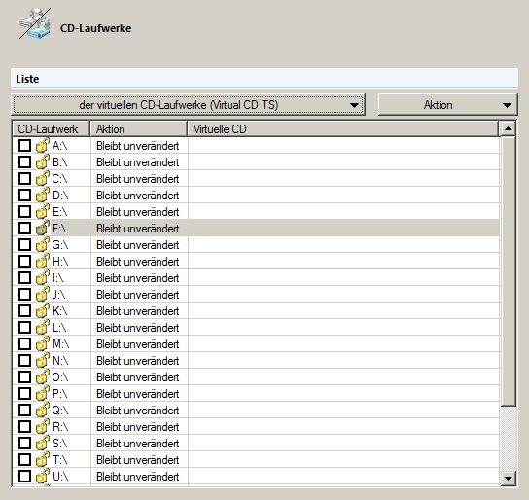Tick the checkbox for drive N:\
529x500 pixels.
click(24, 360)
